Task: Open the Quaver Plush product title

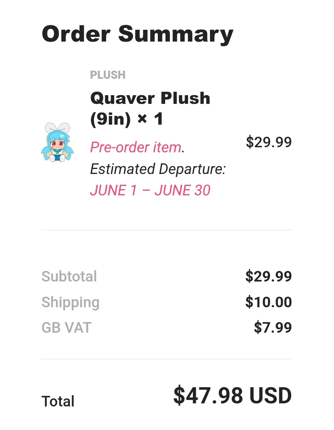Action: click(x=150, y=99)
